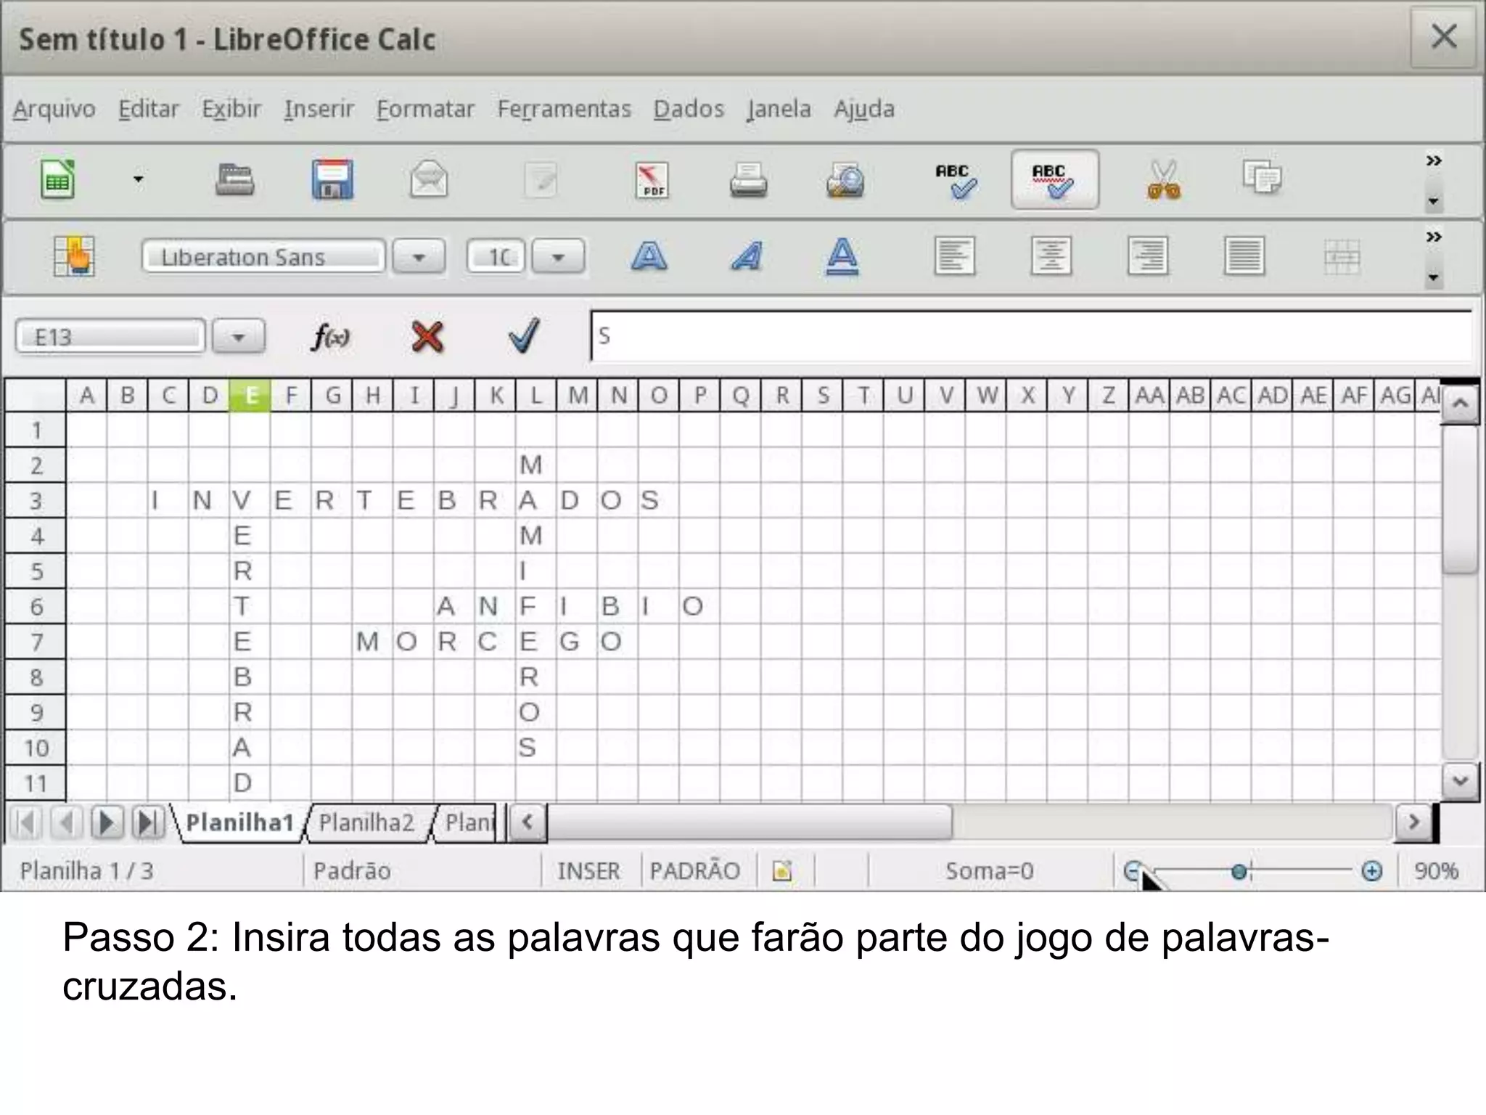Click Export as PDF icon
Image resolution: width=1486 pixels, height=1115 pixels.
[x=652, y=179]
